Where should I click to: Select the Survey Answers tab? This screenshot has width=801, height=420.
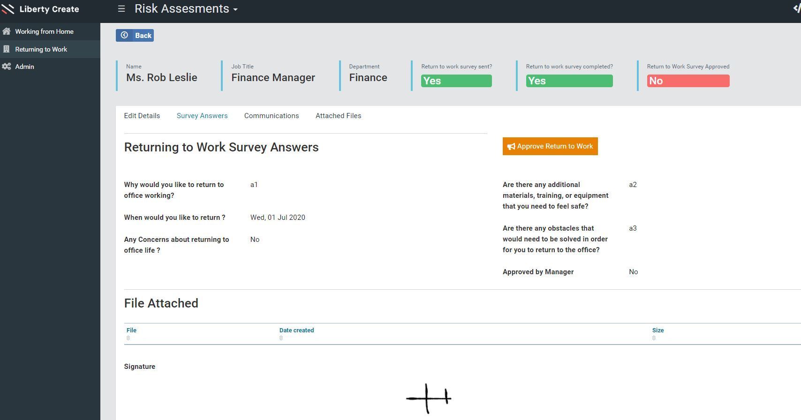pyautogui.click(x=202, y=116)
